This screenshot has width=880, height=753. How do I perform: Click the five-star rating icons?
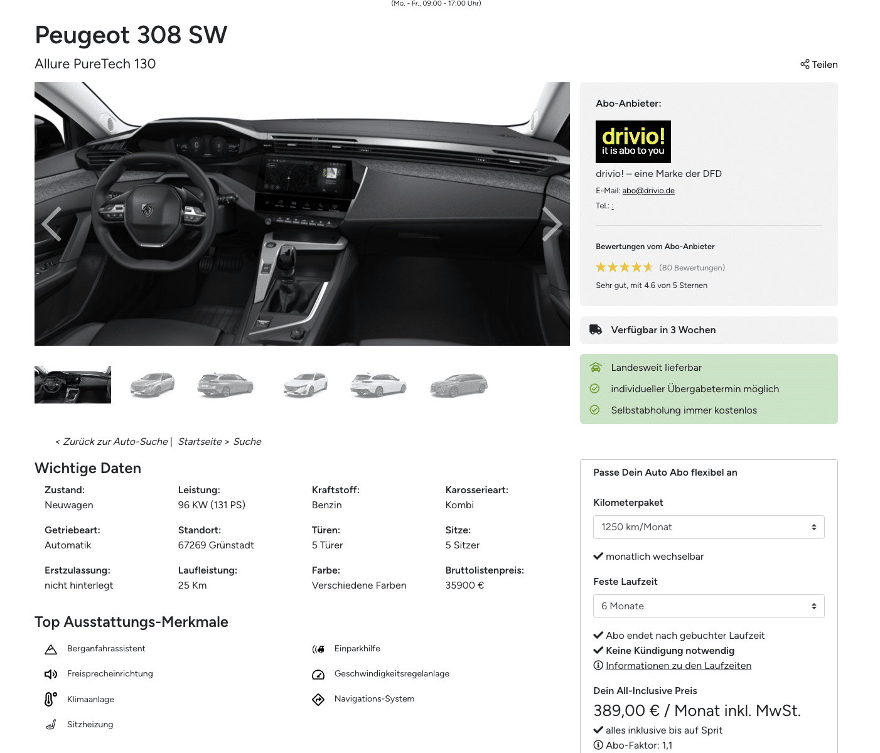tap(625, 267)
